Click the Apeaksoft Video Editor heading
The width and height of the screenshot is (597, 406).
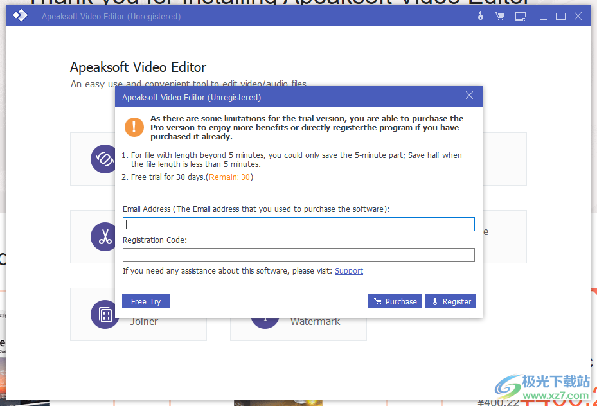coord(138,67)
